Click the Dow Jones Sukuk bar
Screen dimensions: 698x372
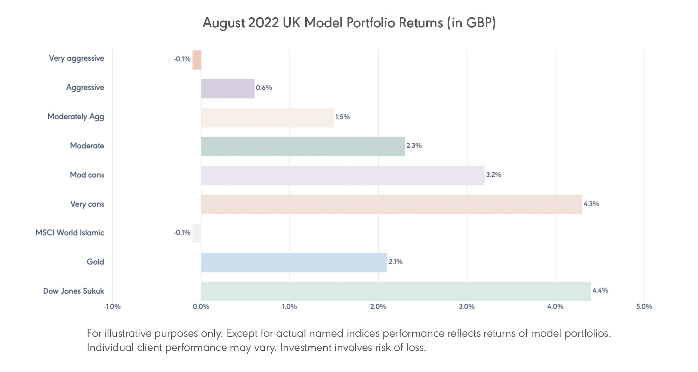(x=396, y=291)
